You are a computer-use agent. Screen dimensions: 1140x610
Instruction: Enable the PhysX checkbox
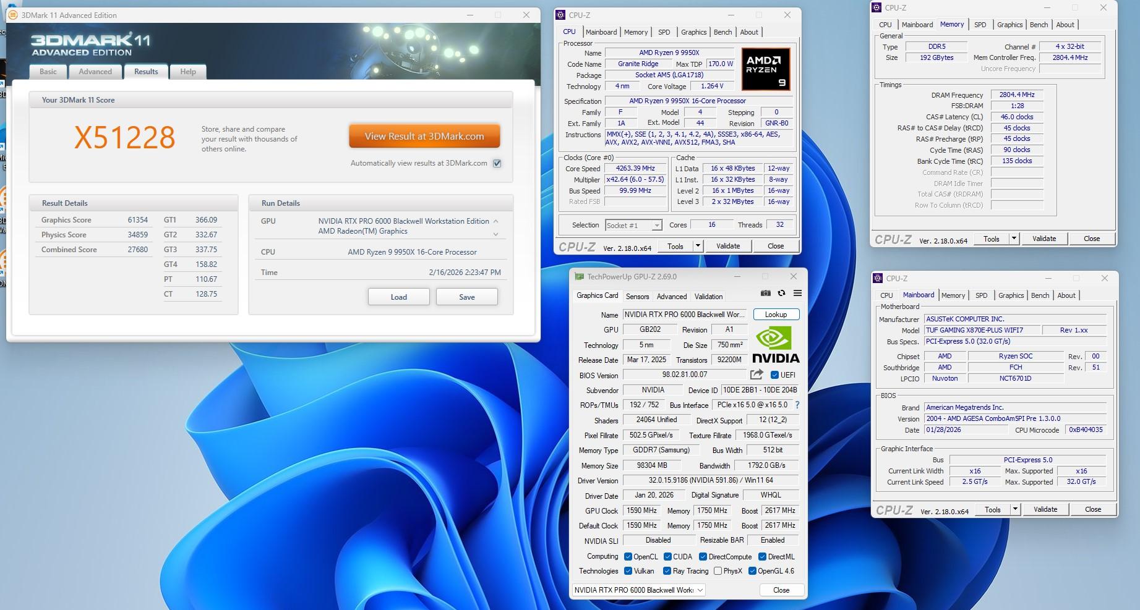pos(718,571)
